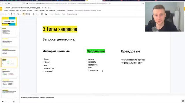Open the Объект menu
185x104 pixels.
(42, 10)
